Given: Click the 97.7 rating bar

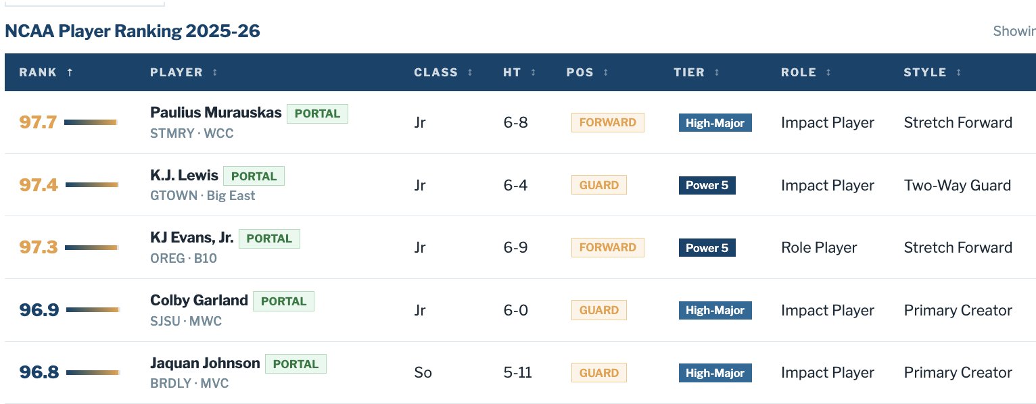Looking at the screenshot, I should coord(91,122).
